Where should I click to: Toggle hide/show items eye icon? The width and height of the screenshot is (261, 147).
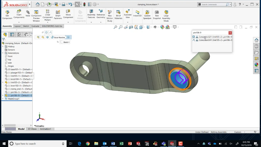pyautogui.click(x=155, y=27)
